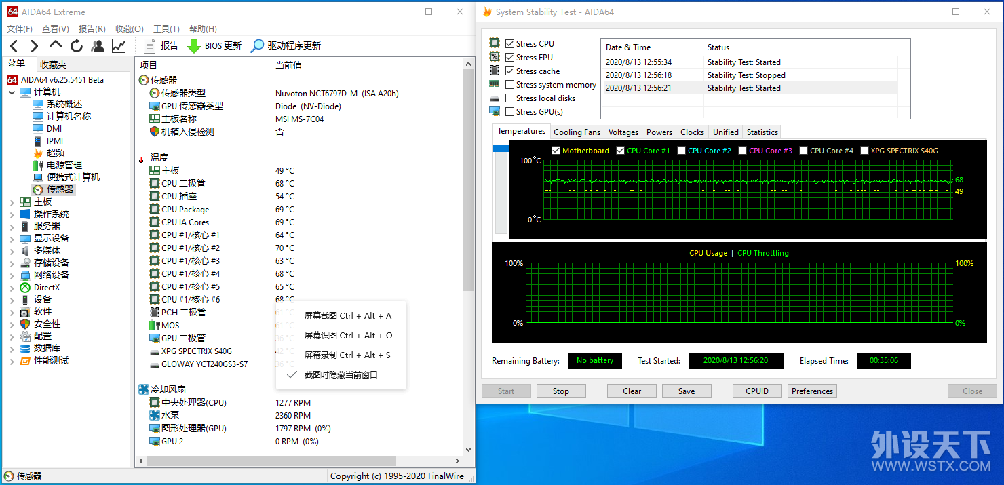
Task: Click the 水泵 fan row icon
Action: pyautogui.click(x=155, y=415)
